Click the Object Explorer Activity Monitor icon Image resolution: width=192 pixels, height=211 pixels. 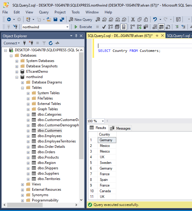57,43
